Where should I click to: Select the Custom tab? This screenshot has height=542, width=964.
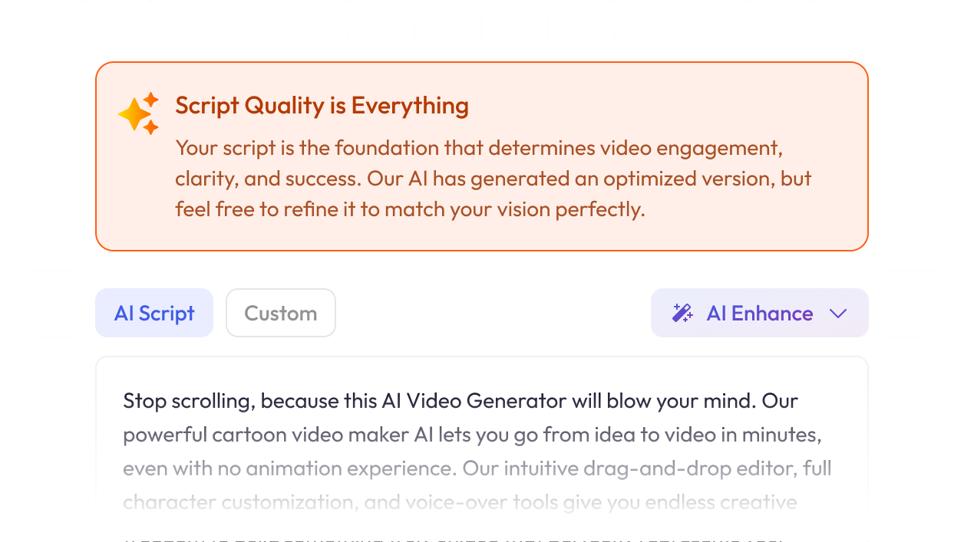click(x=280, y=313)
